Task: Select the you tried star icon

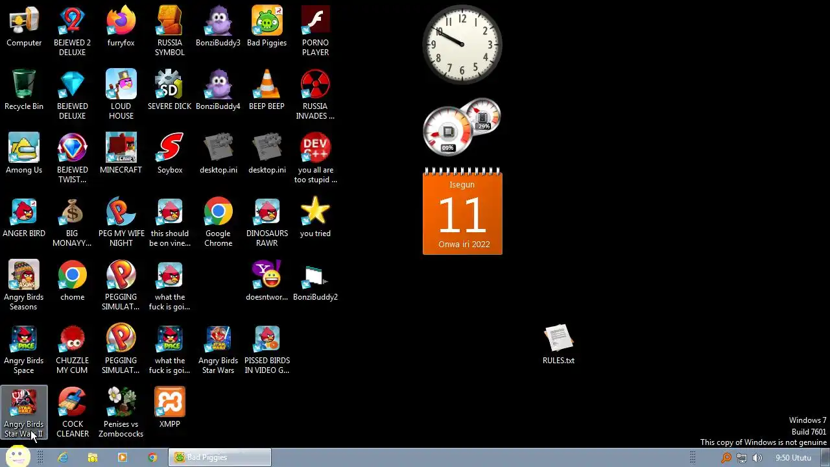Action: 316,218
